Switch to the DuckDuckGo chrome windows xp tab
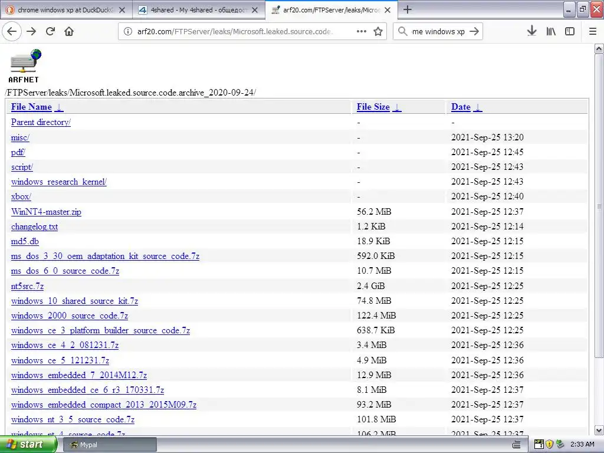Image resolution: width=604 pixels, height=453 pixels. (66, 10)
